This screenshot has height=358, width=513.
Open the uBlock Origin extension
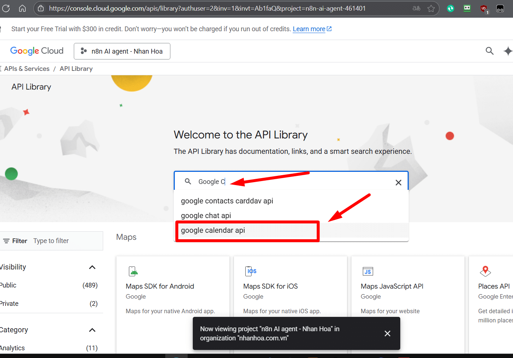pos(484,8)
